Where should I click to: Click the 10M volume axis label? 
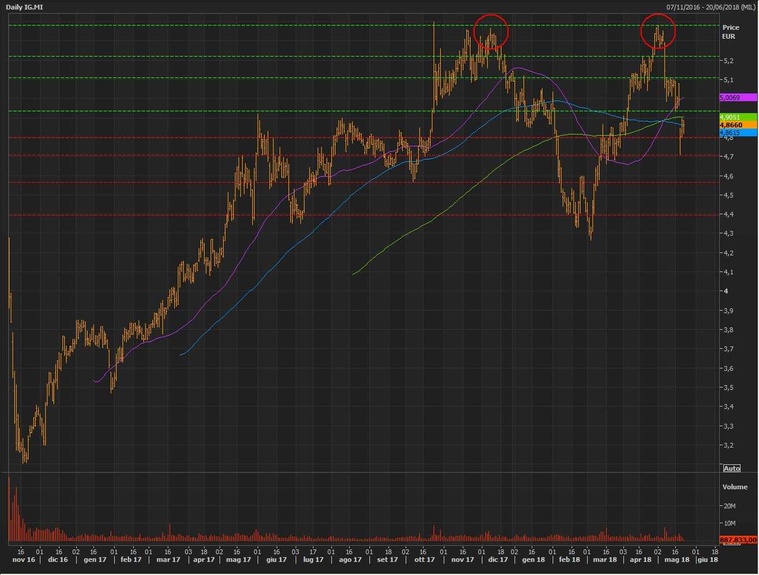(729, 523)
